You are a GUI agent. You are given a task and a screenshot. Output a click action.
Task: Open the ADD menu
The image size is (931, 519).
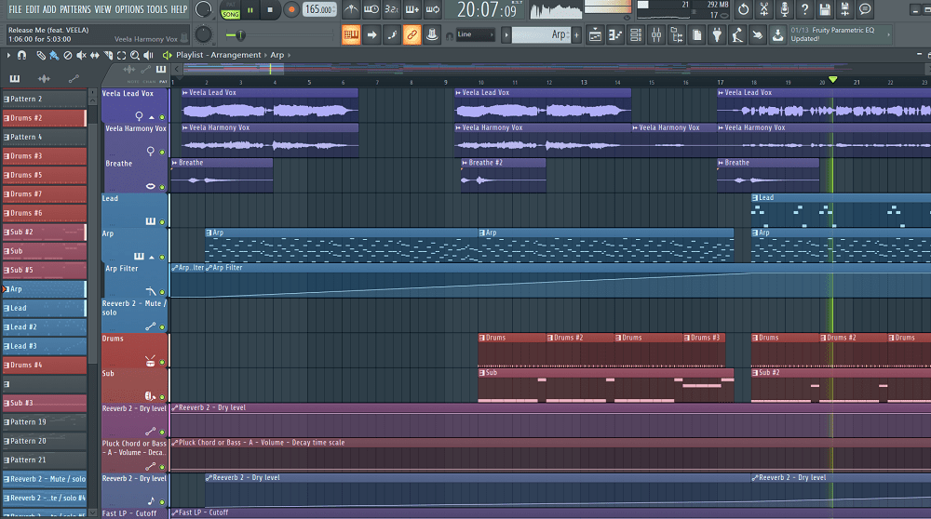49,9
